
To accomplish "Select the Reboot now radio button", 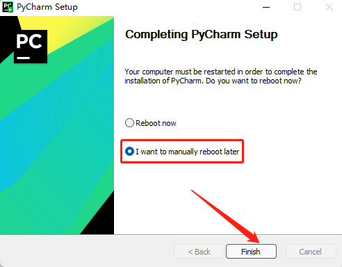I will tap(129, 123).
